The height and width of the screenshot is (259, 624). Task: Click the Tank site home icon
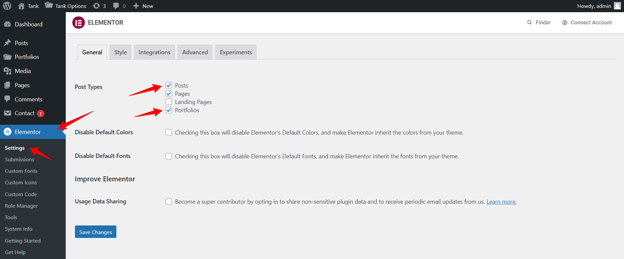coord(21,6)
